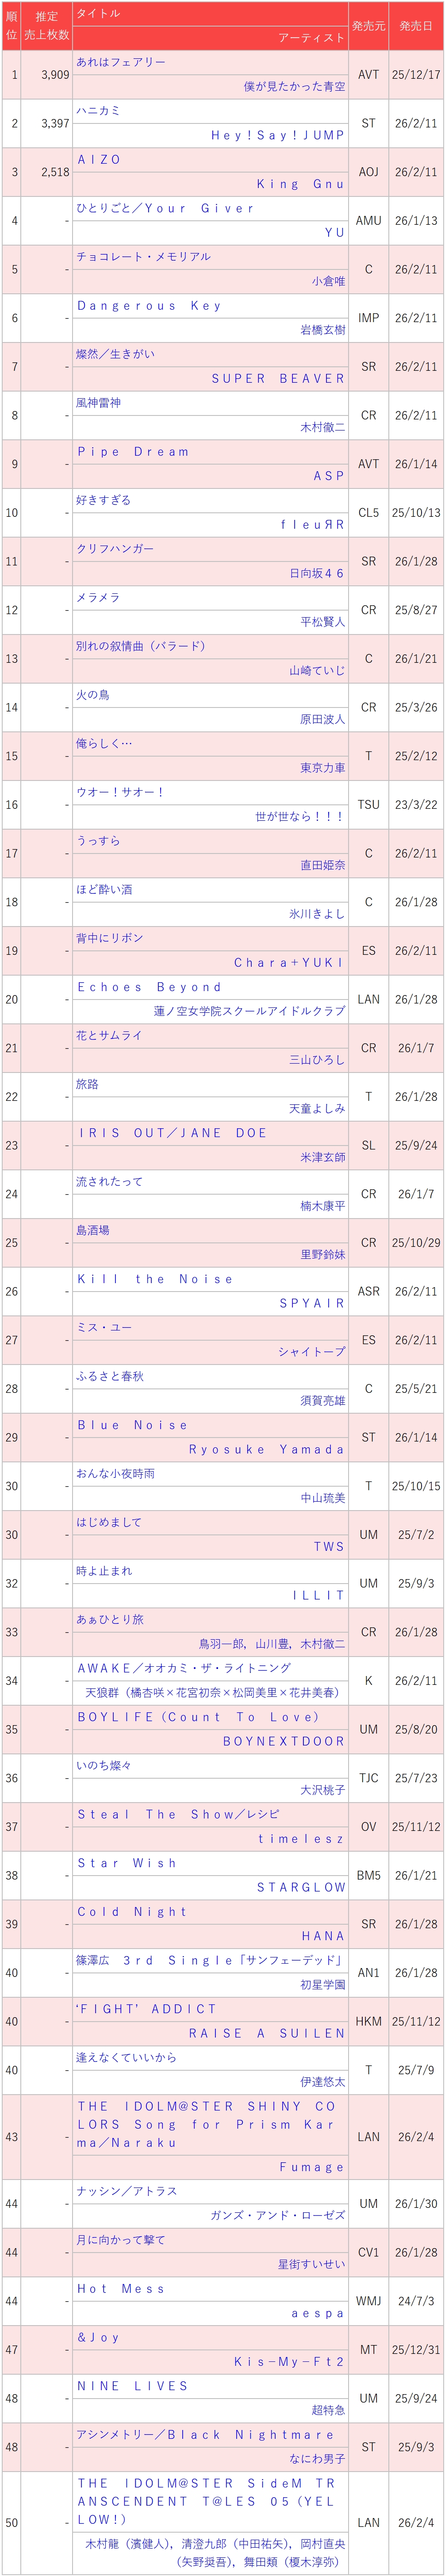Open the AIZO song title
Screen dimensions: 445x2576
point(99,160)
